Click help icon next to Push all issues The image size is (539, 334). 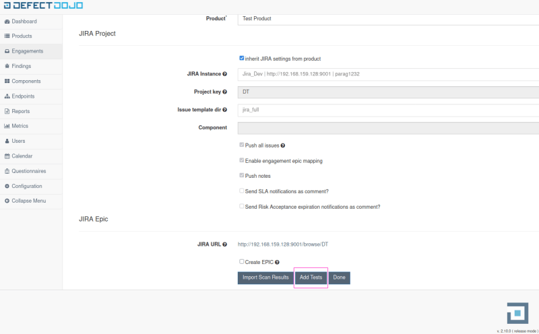click(282, 145)
